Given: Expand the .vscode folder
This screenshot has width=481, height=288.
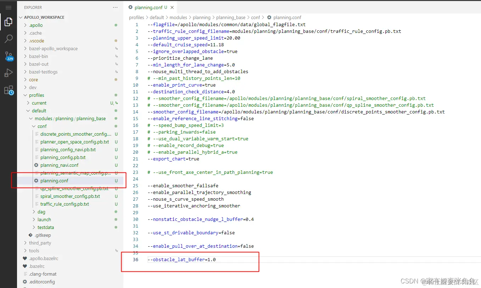Looking at the screenshot, I should tap(37, 41).
